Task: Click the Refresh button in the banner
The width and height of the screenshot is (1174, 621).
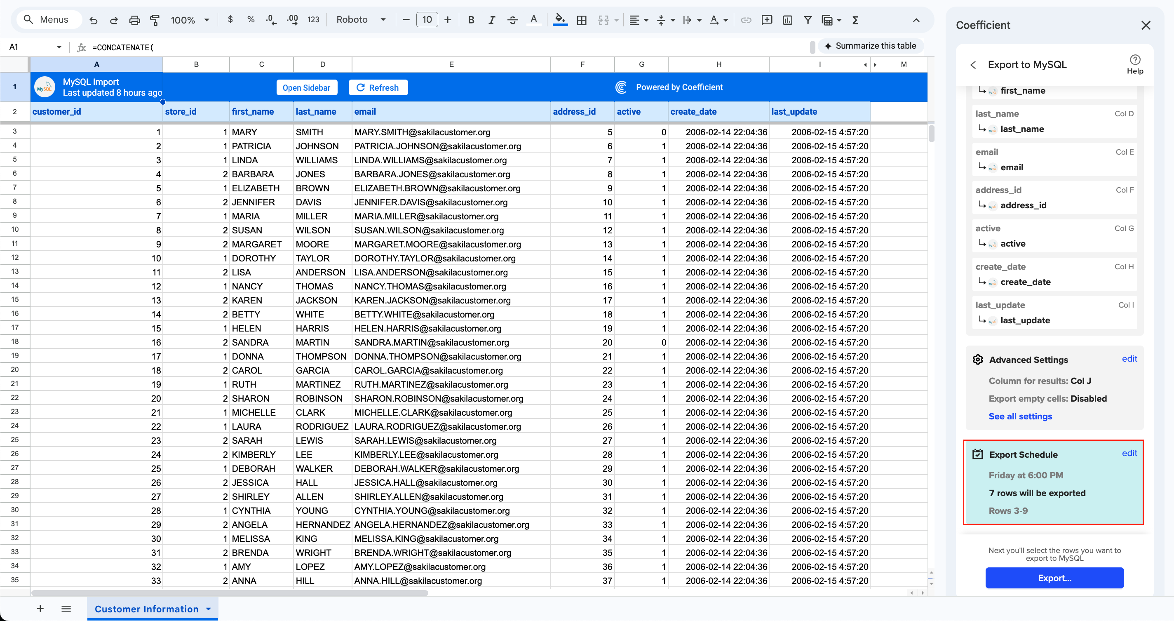Action: 378,87
